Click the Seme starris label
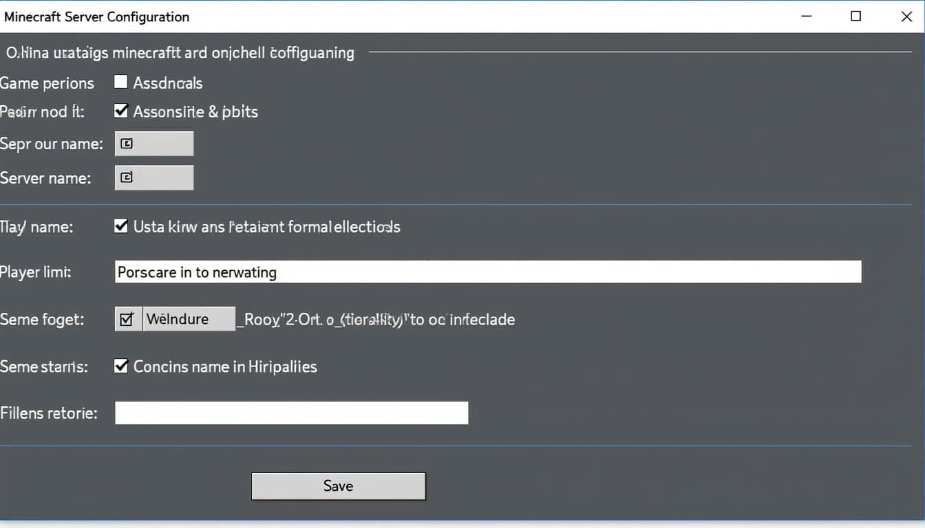925x528 pixels. 44,366
